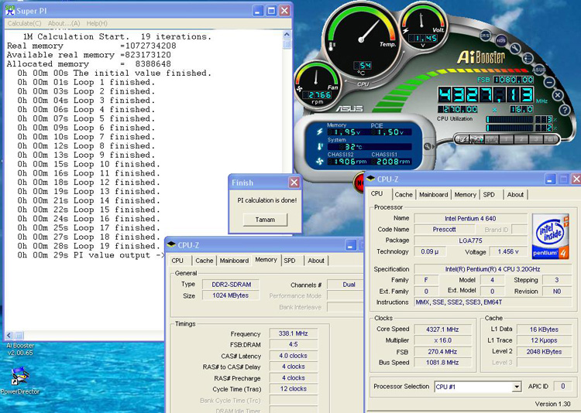Screen dimensions: 581x413
Task: Click the Intel Pentium 4 logo in CPU-Z
Action: pyautogui.click(x=550, y=236)
